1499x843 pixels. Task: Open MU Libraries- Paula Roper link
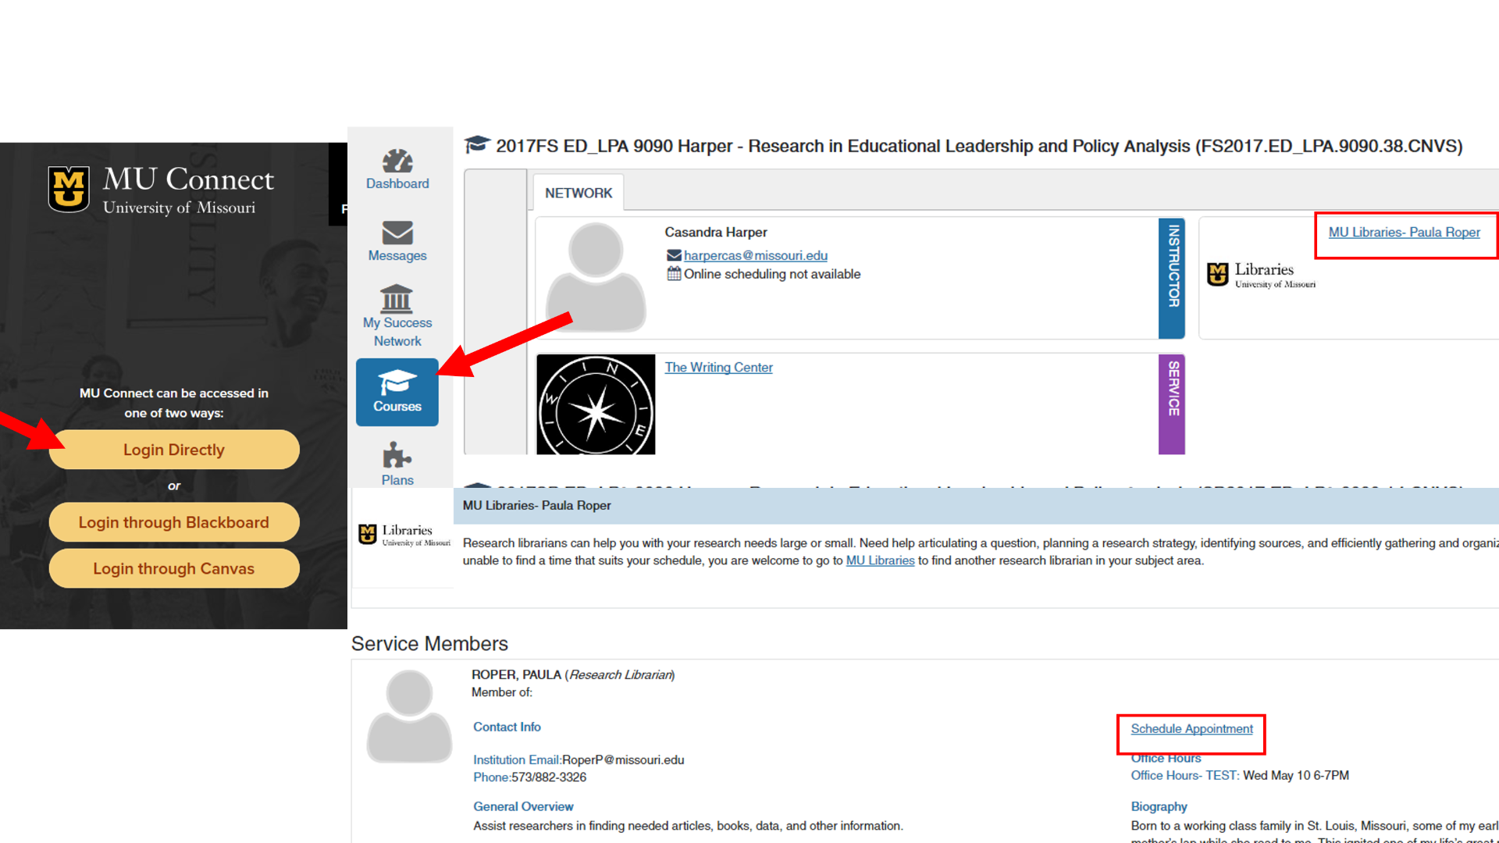1404,232
